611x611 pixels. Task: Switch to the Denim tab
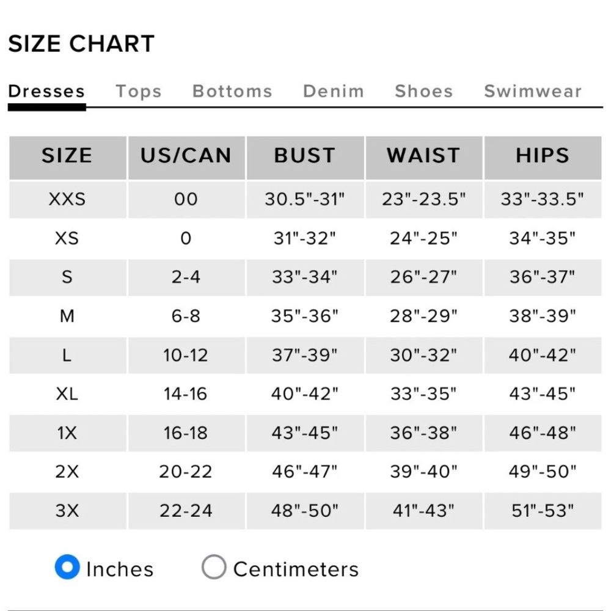coord(334,91)
